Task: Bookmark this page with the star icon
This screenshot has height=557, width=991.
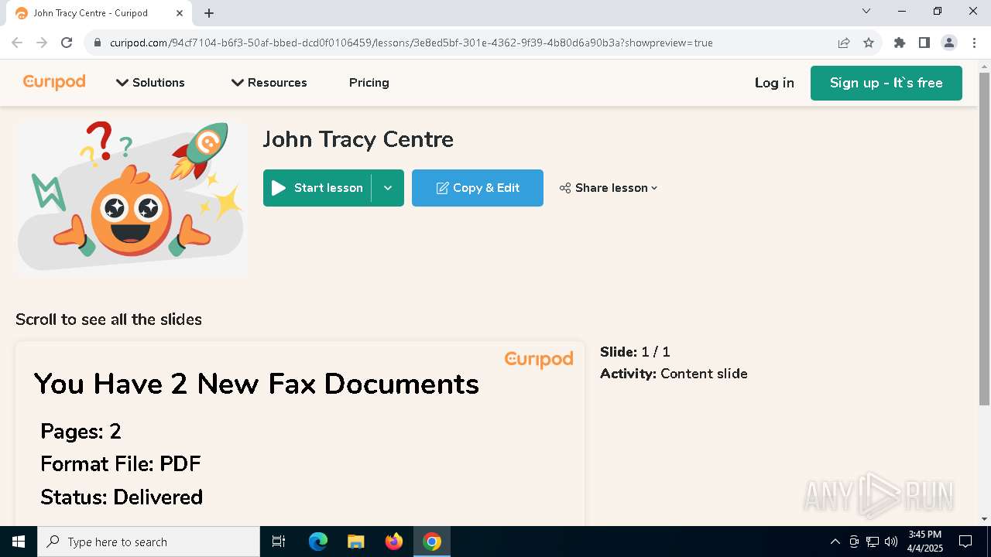Action: tap(869, 43)
